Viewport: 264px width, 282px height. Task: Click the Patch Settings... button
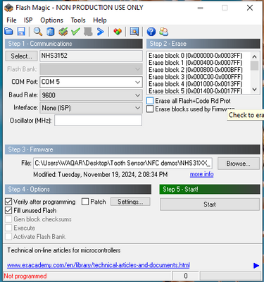[130, 202]
